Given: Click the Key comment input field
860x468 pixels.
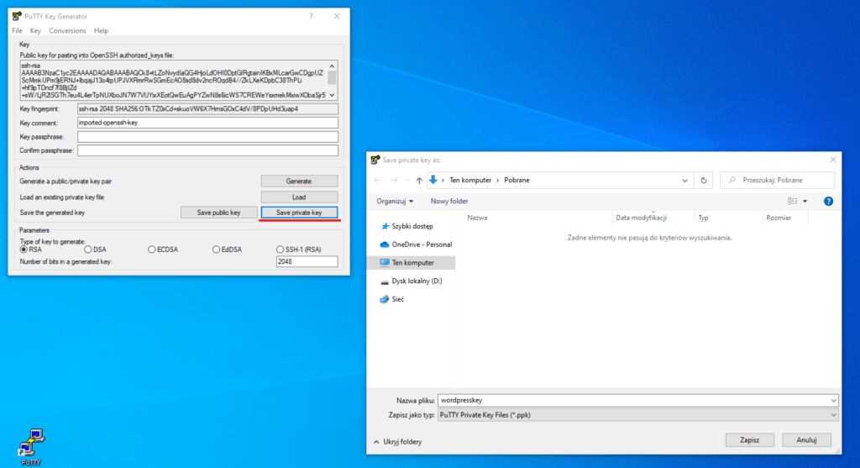Looking at the screenshot, I should point(207,123).
